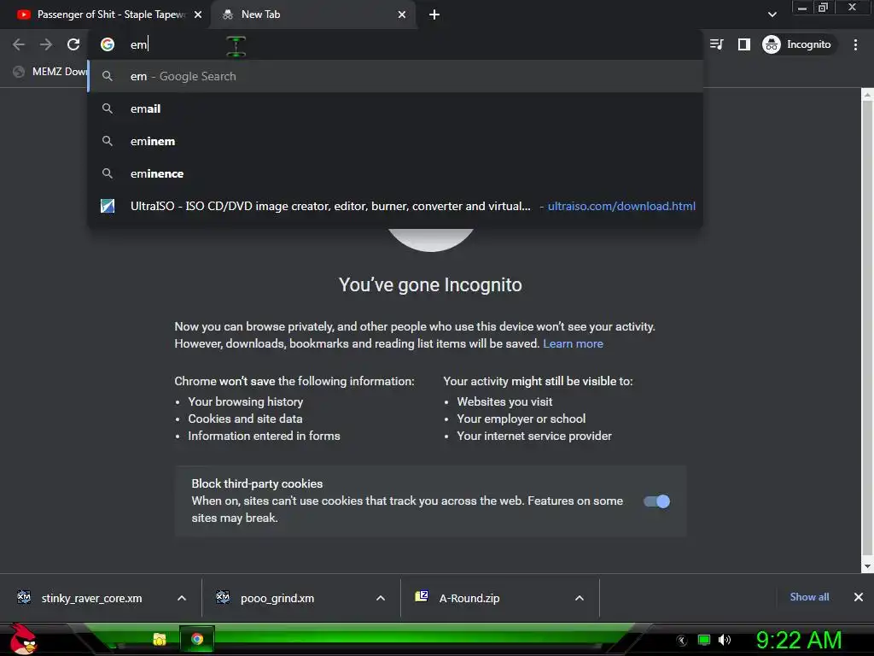
Task: Click the "Your browsing history" bullet text
Action: click(245, 401)
